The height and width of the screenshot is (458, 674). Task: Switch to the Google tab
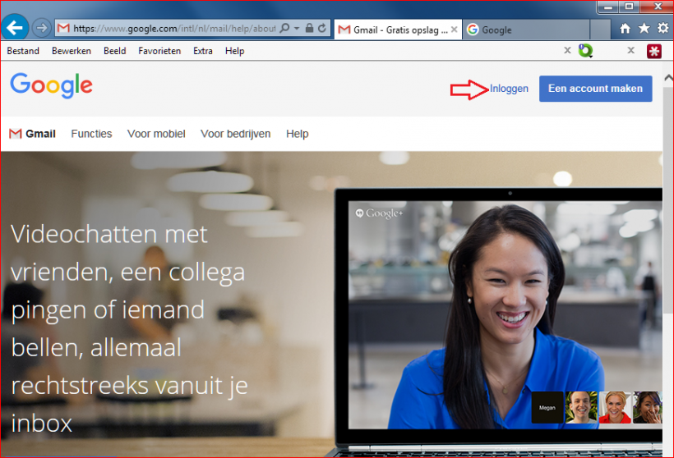point(496,30)
